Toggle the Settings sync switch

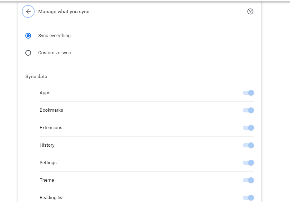[248, 163]
